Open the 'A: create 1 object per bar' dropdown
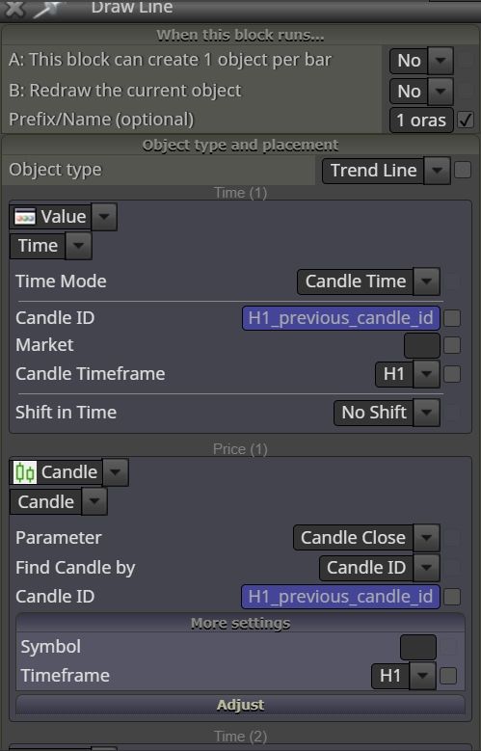Viewport: 481px width, 751px height. coord(421,61)
